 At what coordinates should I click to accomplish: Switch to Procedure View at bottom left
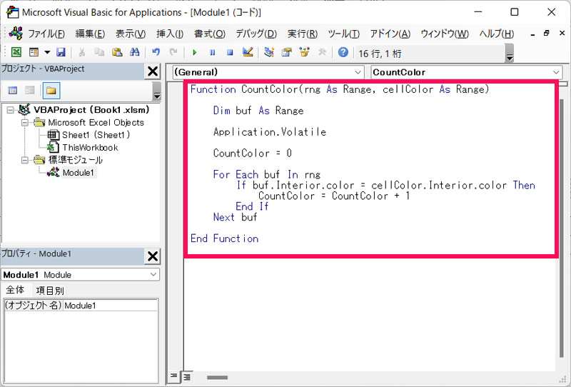(173, 376)
